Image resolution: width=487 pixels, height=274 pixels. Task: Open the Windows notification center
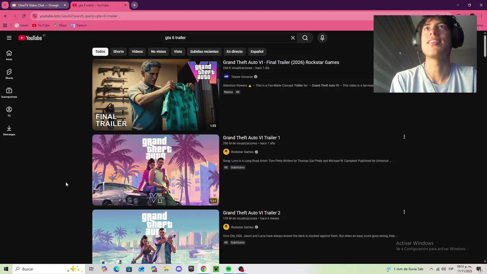(x=479, y=269)
